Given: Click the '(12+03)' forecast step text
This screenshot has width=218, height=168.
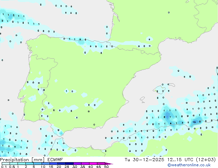Looking at the screenshot, I should 206,160.
